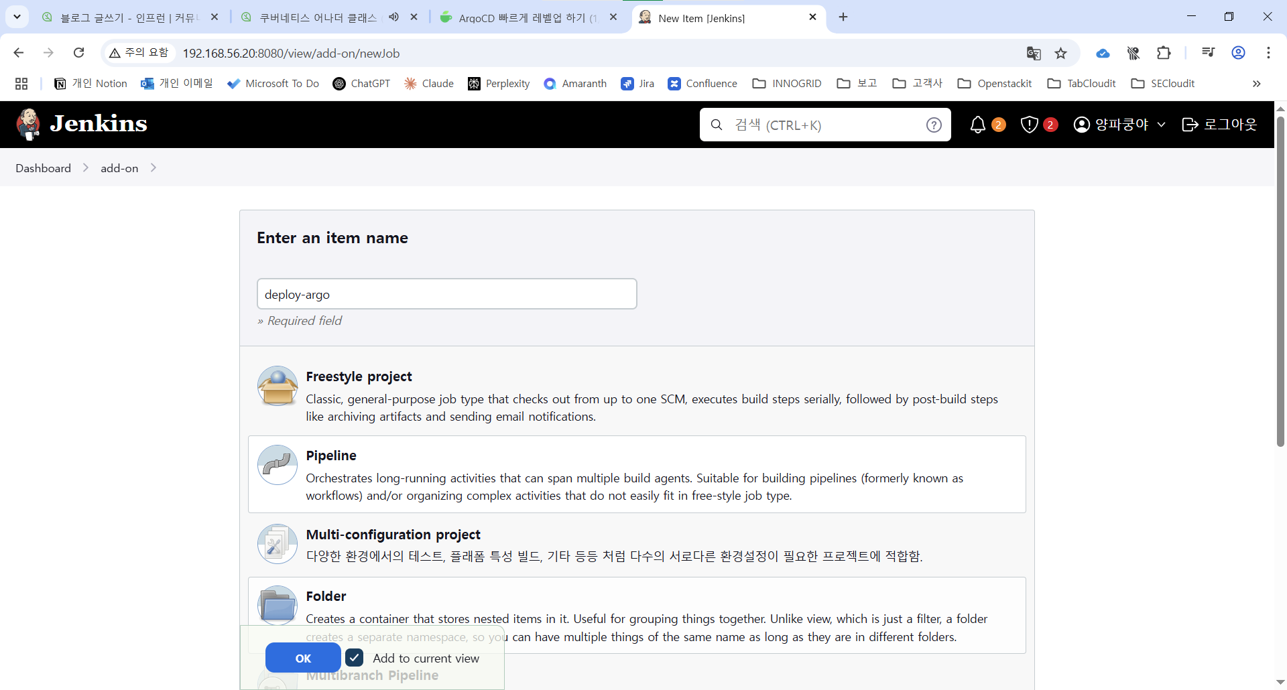Select the Freestyle project box icon
The height and width of the screenshot is (690, 1287).
(278, 386)
